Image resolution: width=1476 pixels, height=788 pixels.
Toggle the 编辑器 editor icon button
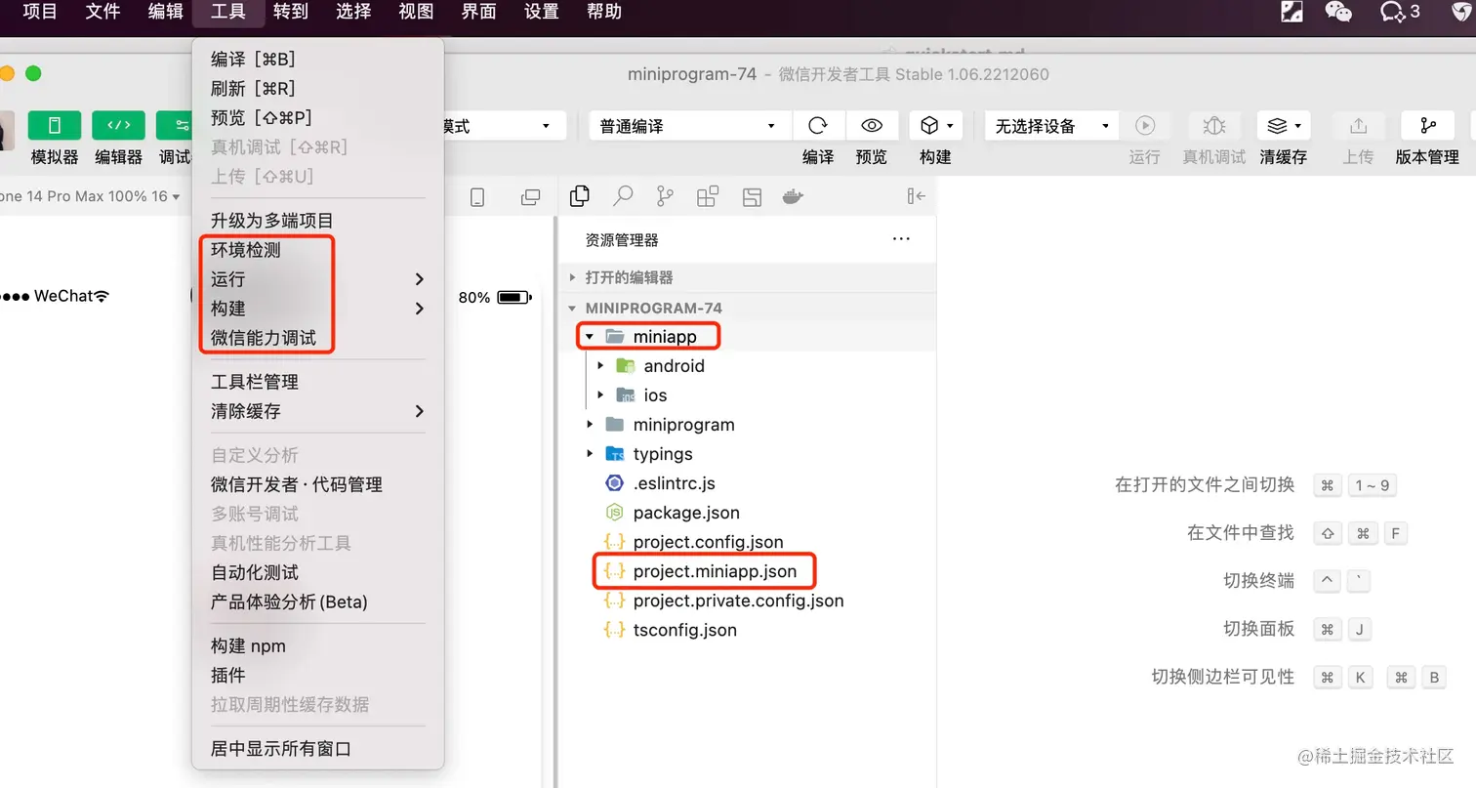point(118,126)
